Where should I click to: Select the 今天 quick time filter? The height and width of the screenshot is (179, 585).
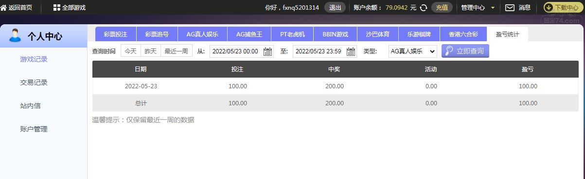(x=130, y=51)
